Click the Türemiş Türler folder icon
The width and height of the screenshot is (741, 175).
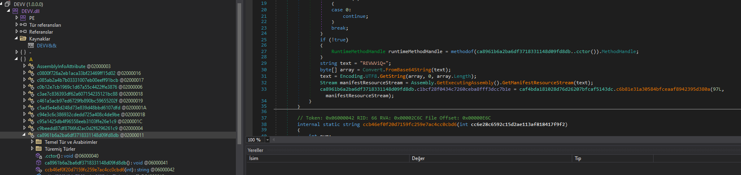39,149
